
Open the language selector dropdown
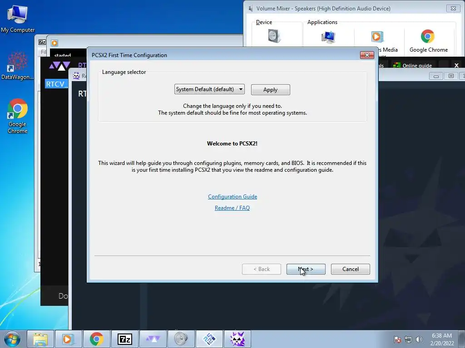click(x=209, y=89)
